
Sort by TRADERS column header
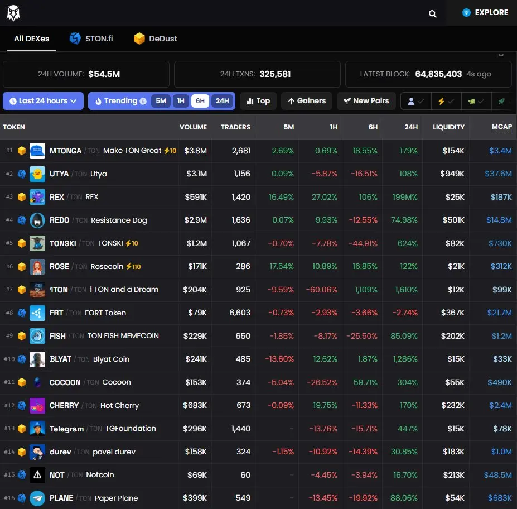coord(235,127)
